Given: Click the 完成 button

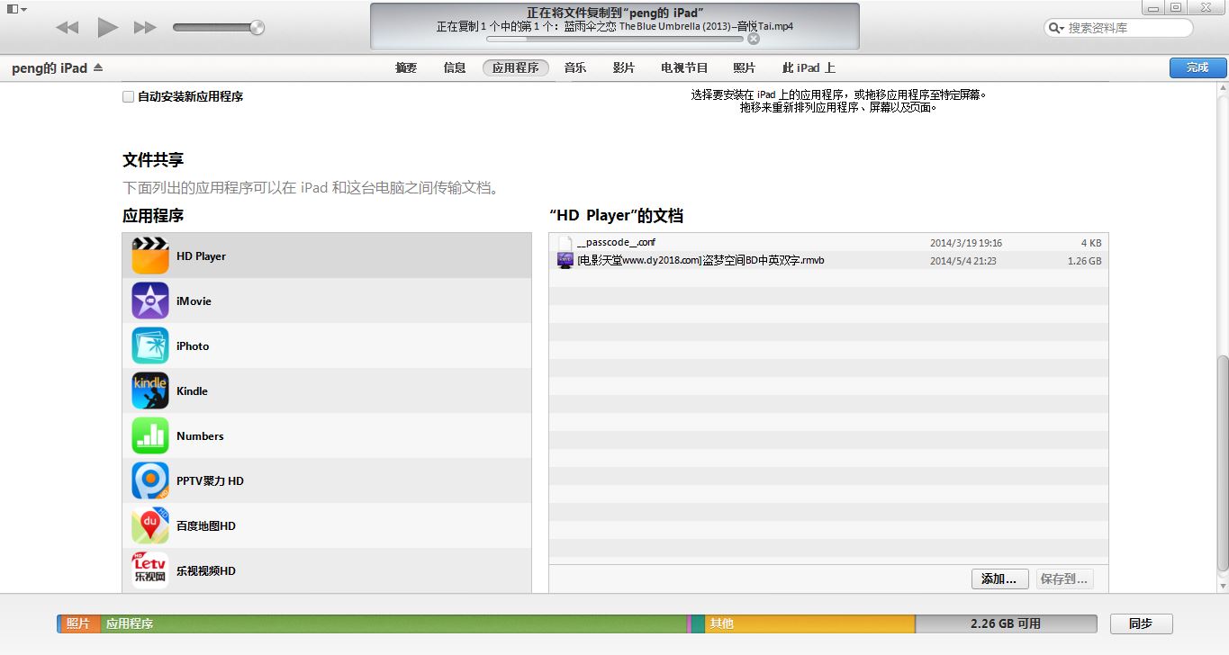Looking at the screenshot, I should click(1197, 67).
